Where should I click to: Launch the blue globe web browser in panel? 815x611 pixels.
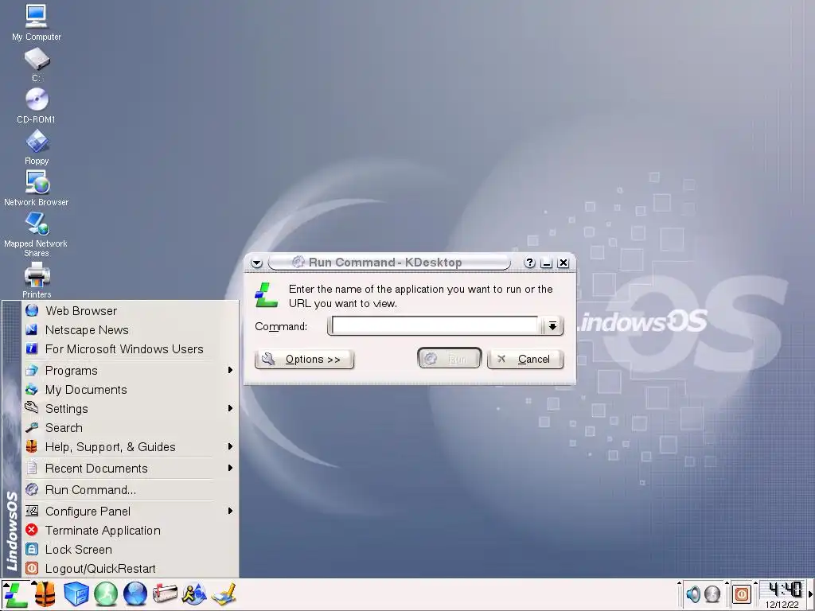point(135,594)
